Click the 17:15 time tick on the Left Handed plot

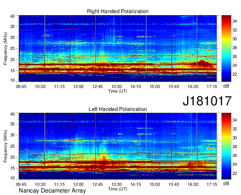212,184
